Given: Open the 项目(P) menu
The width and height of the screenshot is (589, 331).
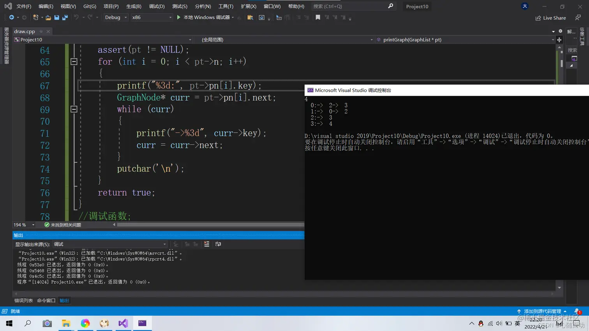Looking at the screenshot, I should coord(111,6).
